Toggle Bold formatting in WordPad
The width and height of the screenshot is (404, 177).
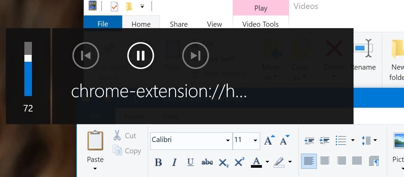(158, 162)
